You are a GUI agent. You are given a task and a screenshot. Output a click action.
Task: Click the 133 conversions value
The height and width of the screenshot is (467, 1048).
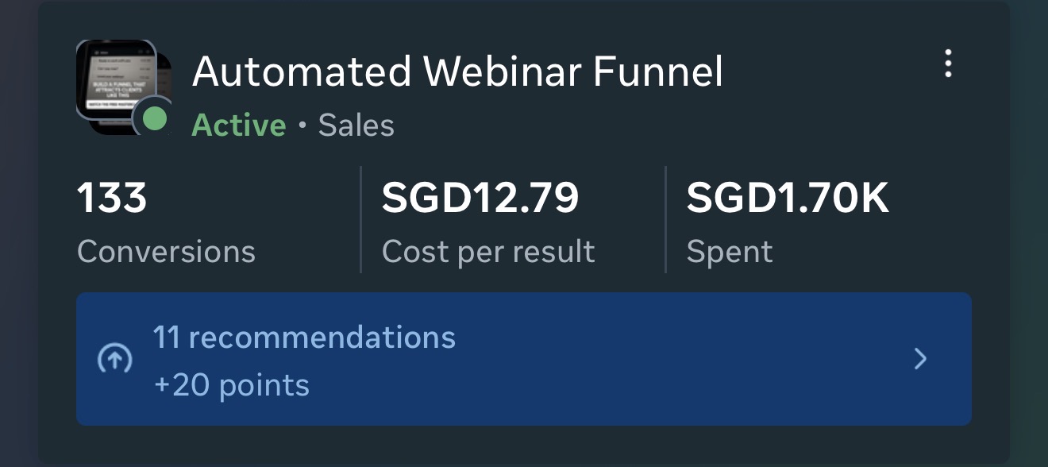tap(112, 199)
